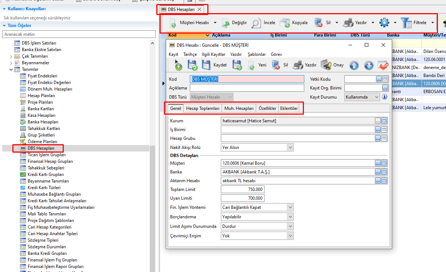Click into the Açıklama text field
The height and width of the screenshot is (272, 446).
(247, 88)
